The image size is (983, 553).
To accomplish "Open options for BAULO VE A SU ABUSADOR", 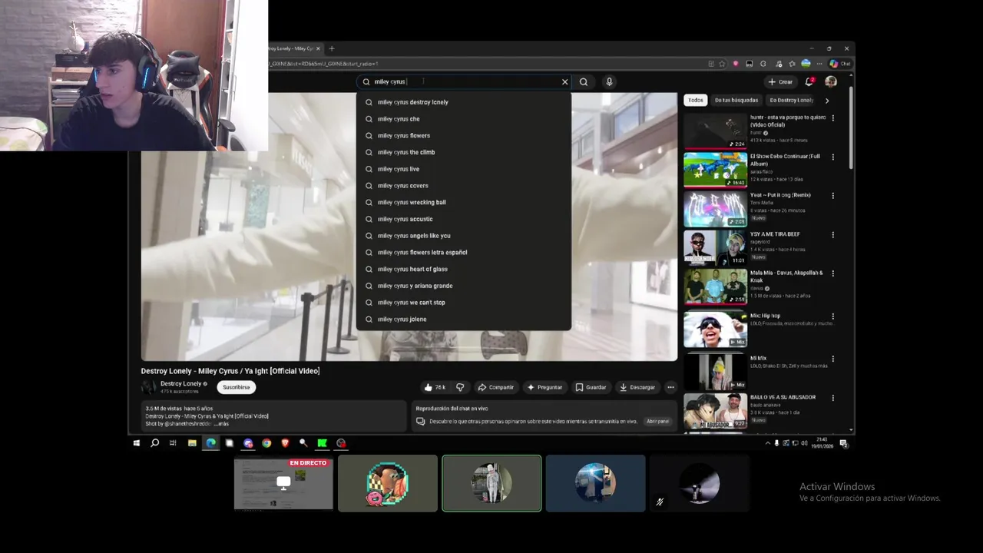I will pos(832,398).
